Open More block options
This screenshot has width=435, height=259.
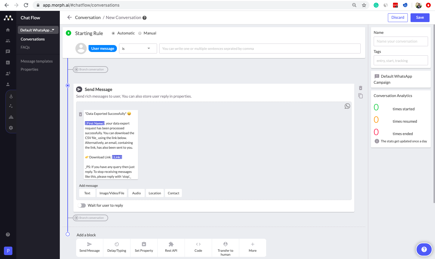[x=253, y=247]
